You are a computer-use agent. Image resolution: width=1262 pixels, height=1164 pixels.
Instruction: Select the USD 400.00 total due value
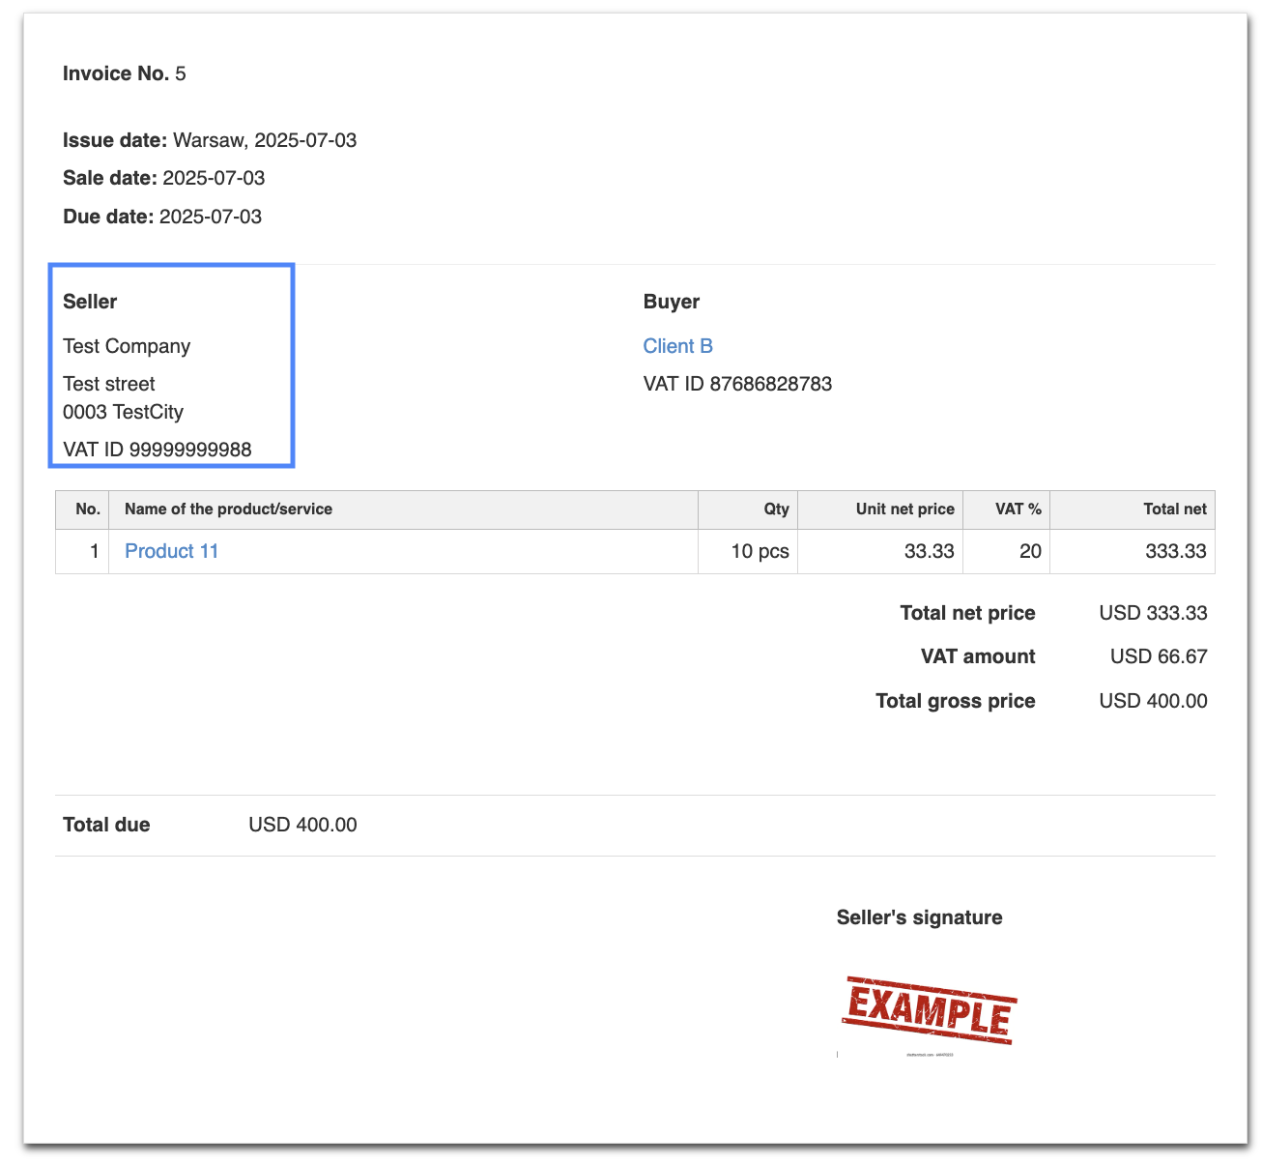pyautogui.click(x=302, y=825)
